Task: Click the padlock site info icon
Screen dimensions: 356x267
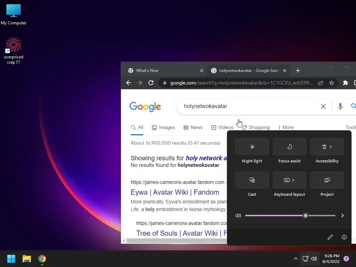Action: (x=164, y=83)
